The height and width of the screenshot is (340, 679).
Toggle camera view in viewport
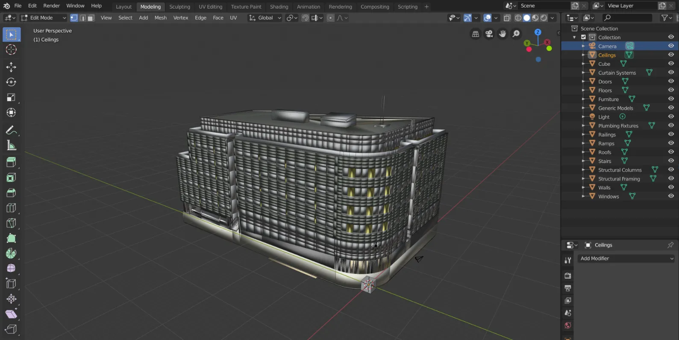coord(489,34)
